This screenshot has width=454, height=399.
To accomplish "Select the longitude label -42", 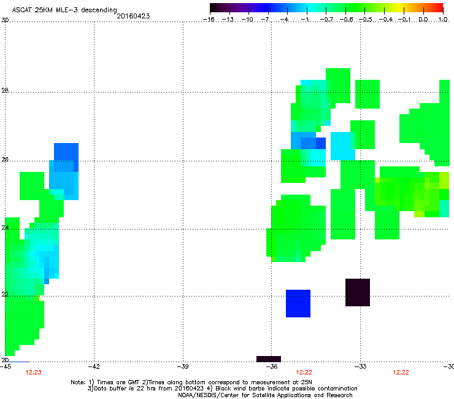I will click(94, 366).
